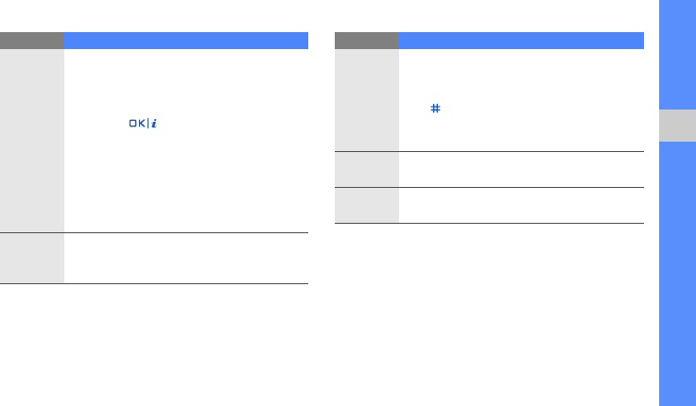
Task: Select the left table's bottom-row gray cell
Action: pyautogui.click(x=32, y=258)
